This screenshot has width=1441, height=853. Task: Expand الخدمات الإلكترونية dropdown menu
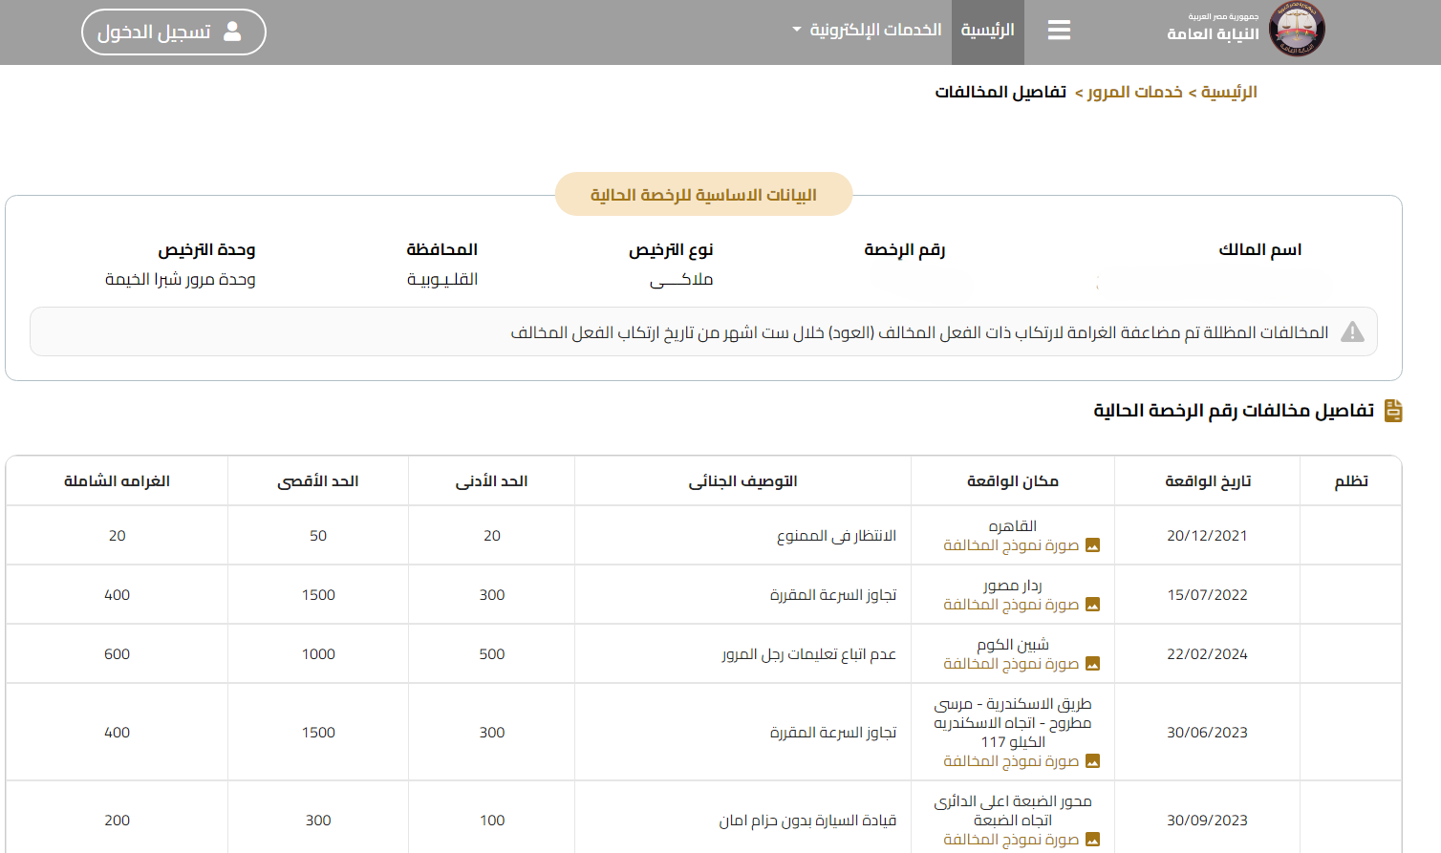pos(874,31)
